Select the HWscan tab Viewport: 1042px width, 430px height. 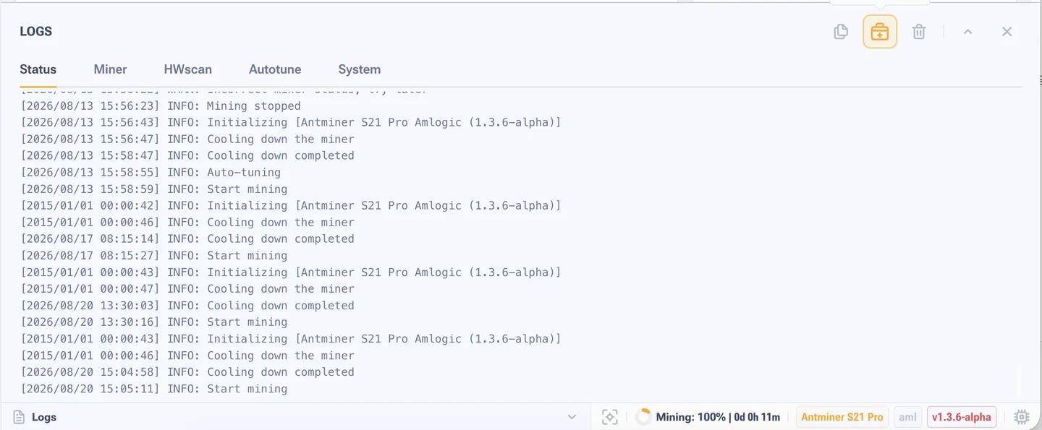(188, 69)
